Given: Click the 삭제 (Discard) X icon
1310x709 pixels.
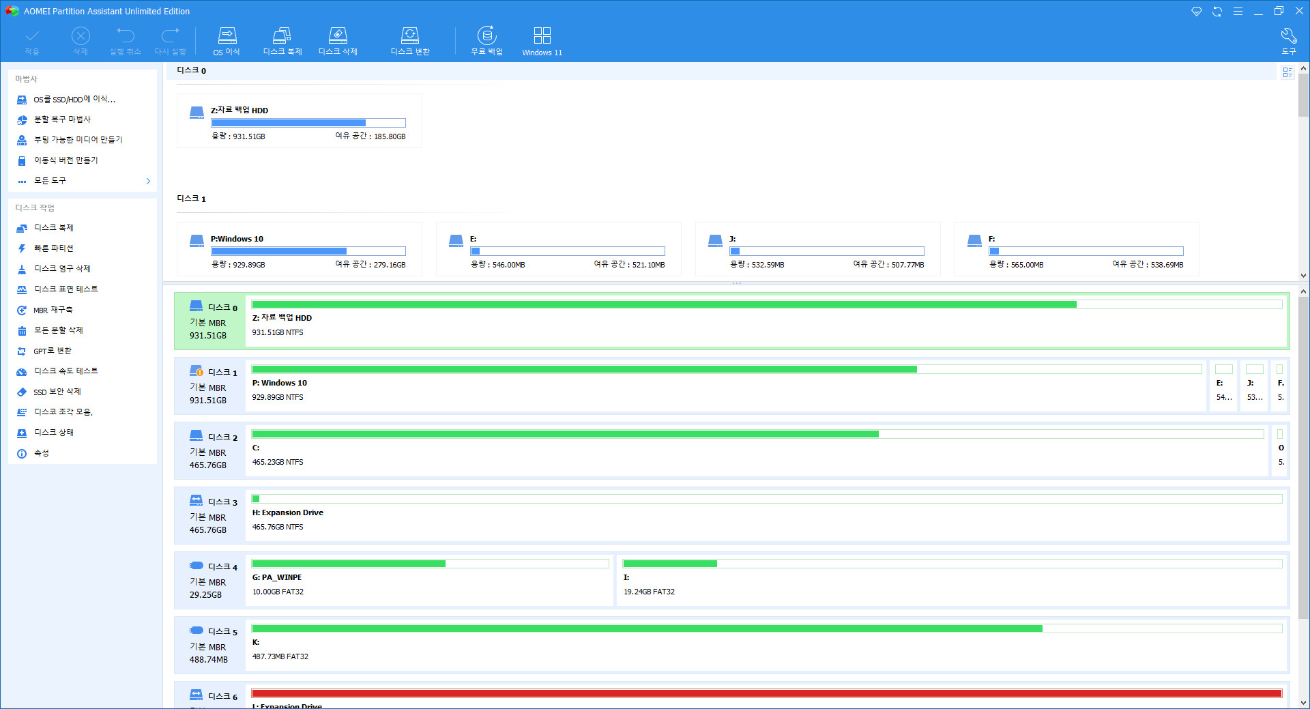Looking at the screenshot, I should 81,35.
